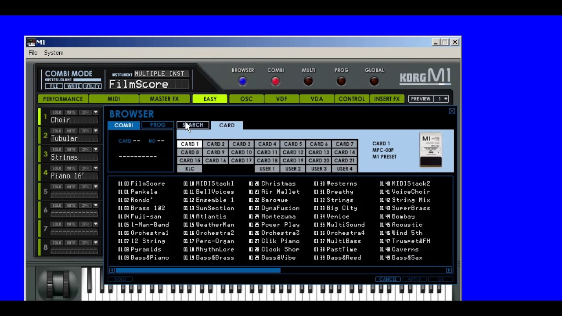Click the MULTI mode LED button
This screenshot has width=562, height=316.
pos(308,81)
